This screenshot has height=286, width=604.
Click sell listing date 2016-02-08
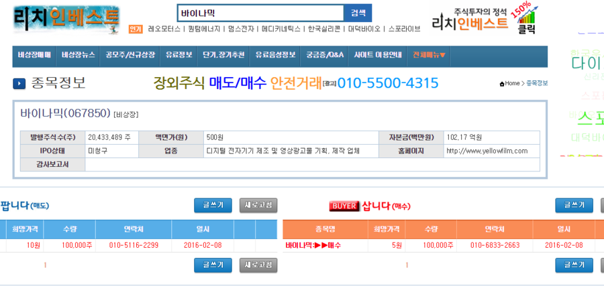pyautogui.click(x=203, y=245)
